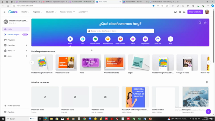215x121 pixels.
Task: Open Collage de video thumbnail
Action: pos(187,63)
